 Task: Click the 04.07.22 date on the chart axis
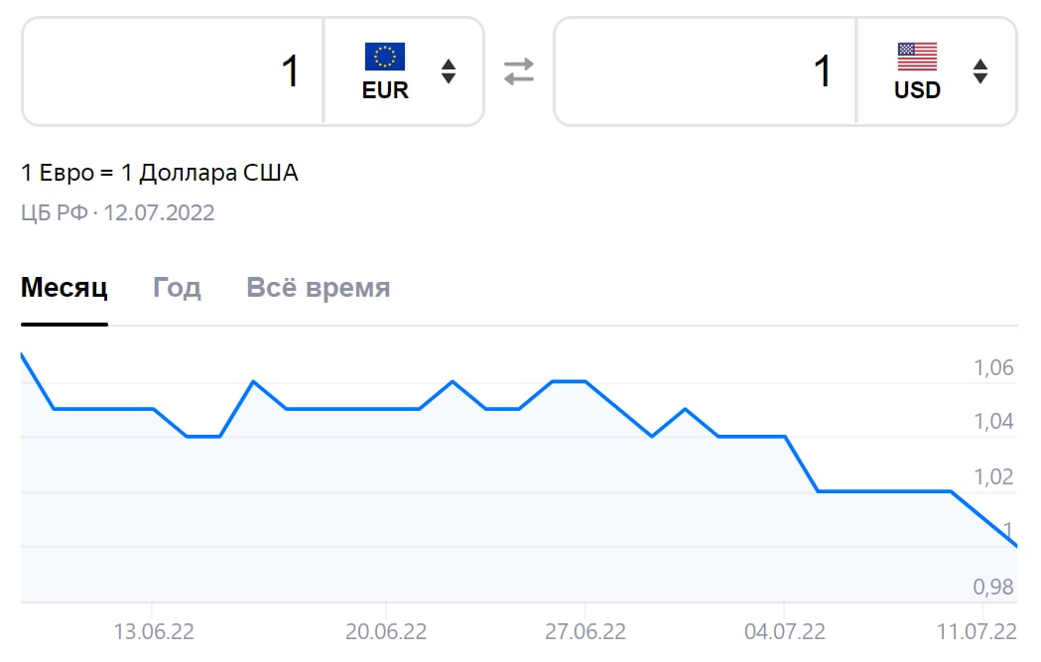pyautogui.click(x=785, y=632)
